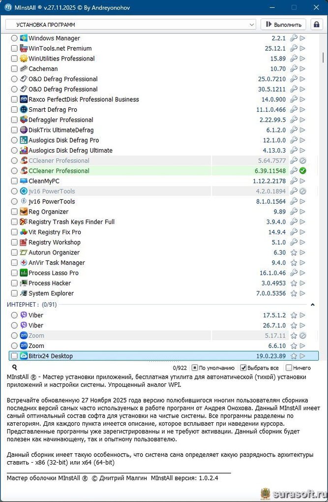Screen dimensions: 328x502
Task: Click the search magnifier icon
Action: click(14, 368)
